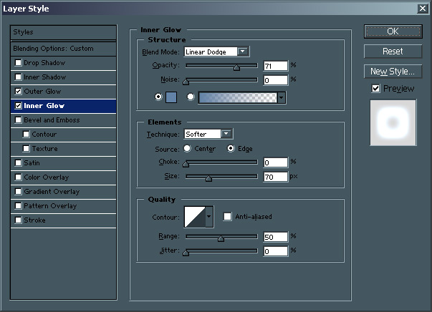
Task: Close the Layer Style dialog
Action: click(x=423, y=9)
